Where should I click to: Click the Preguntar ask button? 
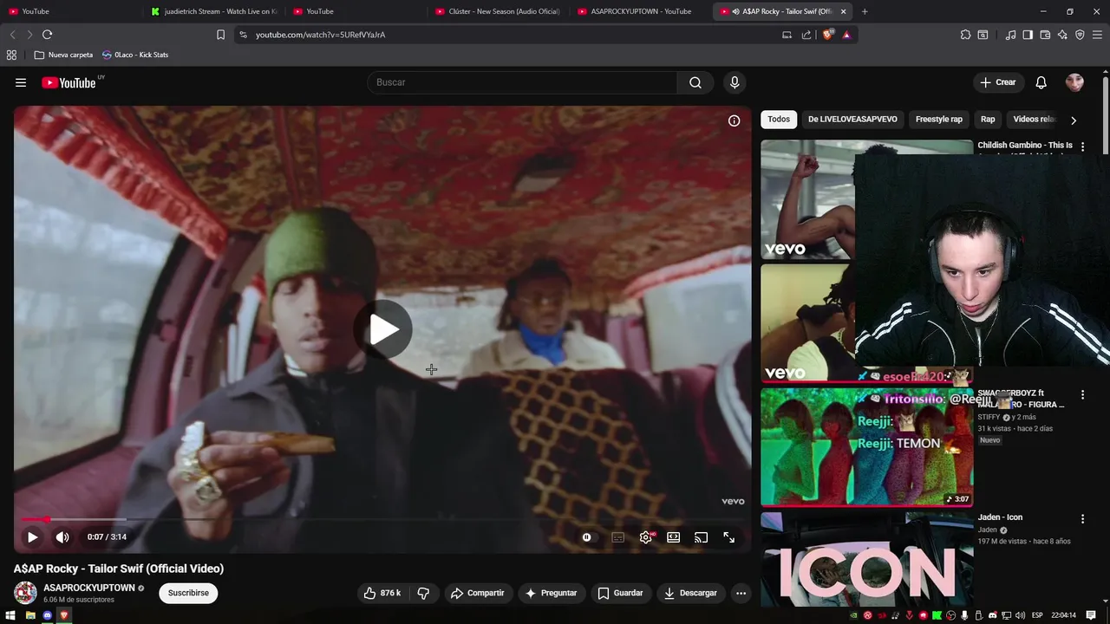click(551, 593)
